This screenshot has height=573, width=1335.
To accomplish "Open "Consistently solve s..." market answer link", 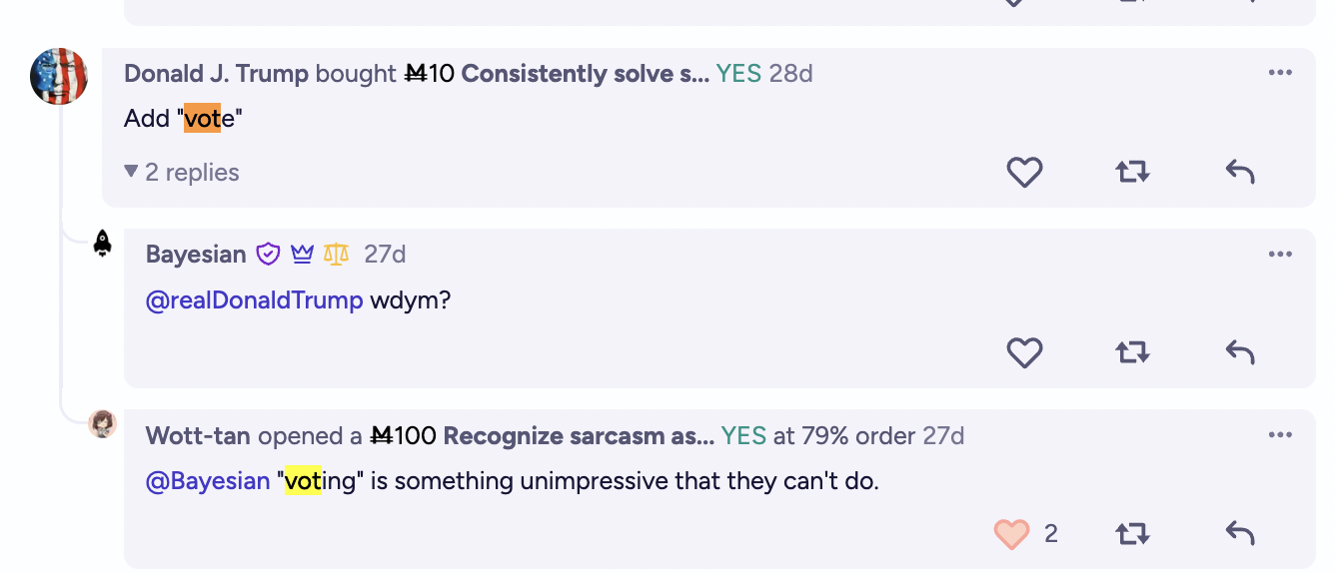I will 586,74.
